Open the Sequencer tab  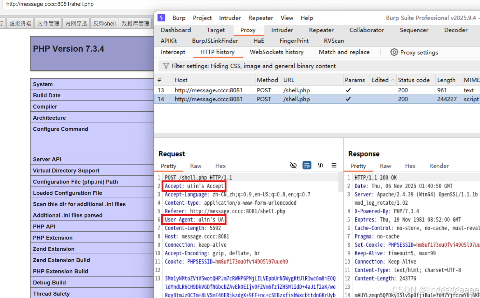click(414, 30)
